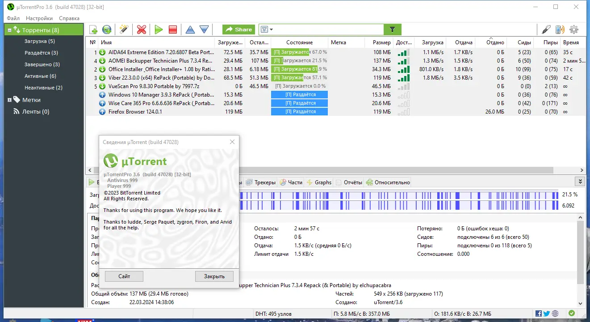Click the status icon of VueScan Pro row
Screen dimensions: 590x322
tap(102, 86)
